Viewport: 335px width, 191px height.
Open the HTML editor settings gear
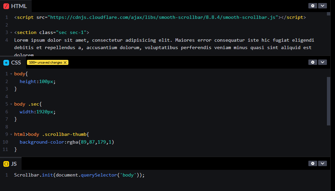tap(312, 6)
